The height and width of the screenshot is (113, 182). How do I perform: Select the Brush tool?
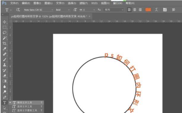pos(4,60)
